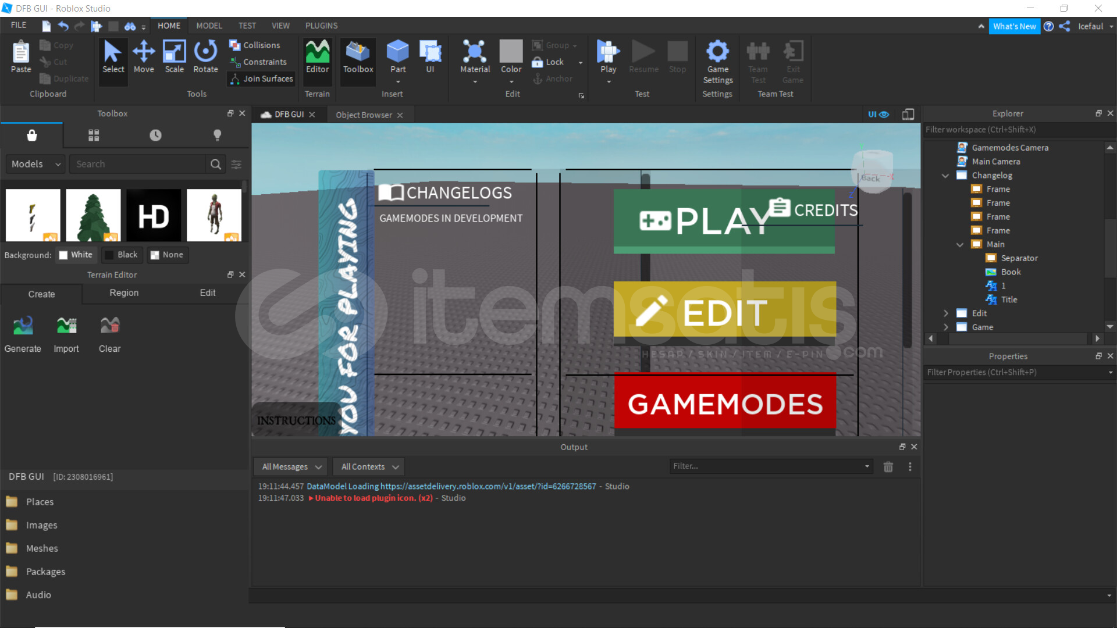
Task: Click the Clear terrain tool
Action: (x=109, y=334)
